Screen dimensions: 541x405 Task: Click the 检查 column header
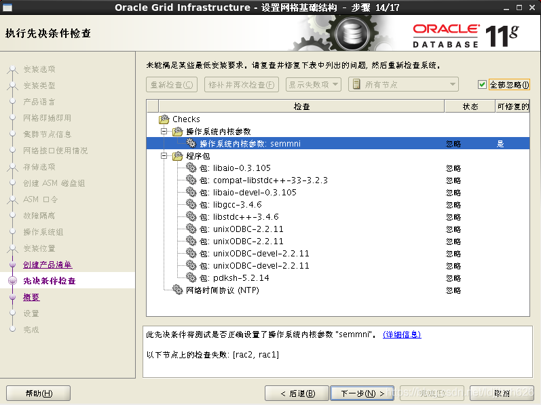[301, 107]
